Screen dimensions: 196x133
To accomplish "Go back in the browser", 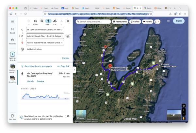I will pyautogui.click(x=16, y=14).
